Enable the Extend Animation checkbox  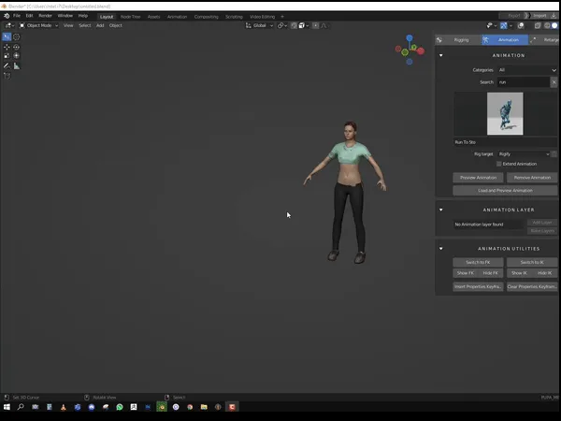coord(498,164)
